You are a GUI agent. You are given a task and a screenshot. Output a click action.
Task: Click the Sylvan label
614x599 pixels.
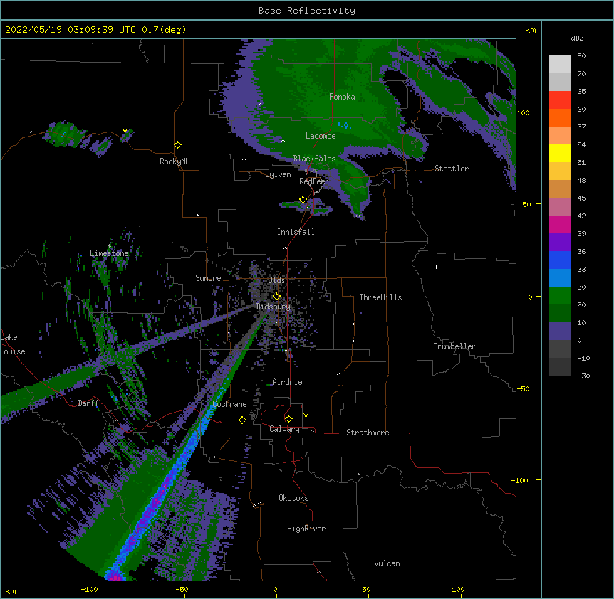pos(278,174)
